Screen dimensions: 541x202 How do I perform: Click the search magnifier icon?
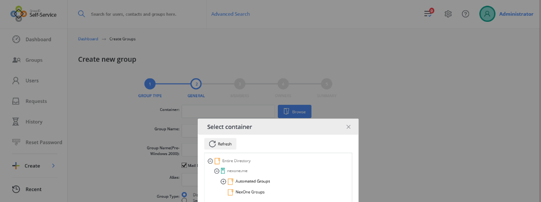click(82, 14)
